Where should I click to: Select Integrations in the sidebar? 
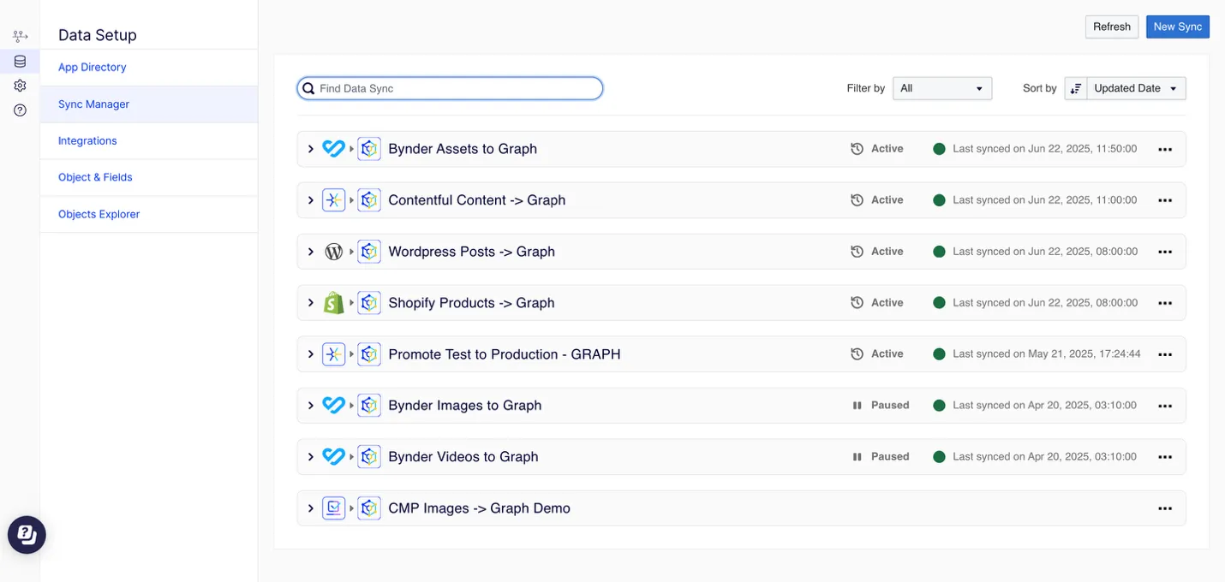tap(87, 141)
